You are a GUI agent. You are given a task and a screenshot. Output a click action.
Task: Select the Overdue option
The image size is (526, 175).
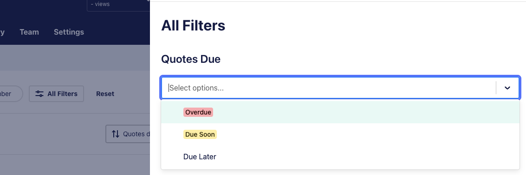click(340, 112)
